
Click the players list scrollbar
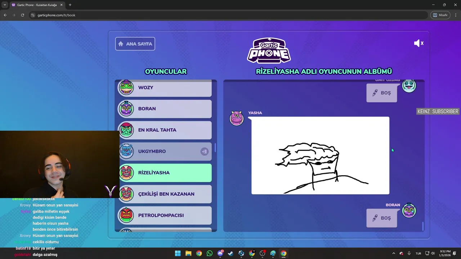pos(215,147)
